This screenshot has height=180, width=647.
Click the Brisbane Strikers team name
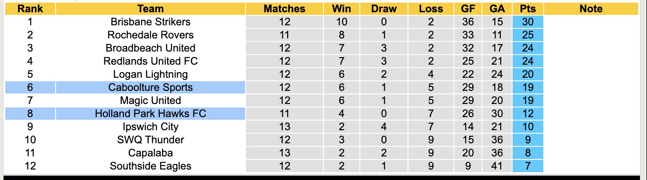pos(150,22)
